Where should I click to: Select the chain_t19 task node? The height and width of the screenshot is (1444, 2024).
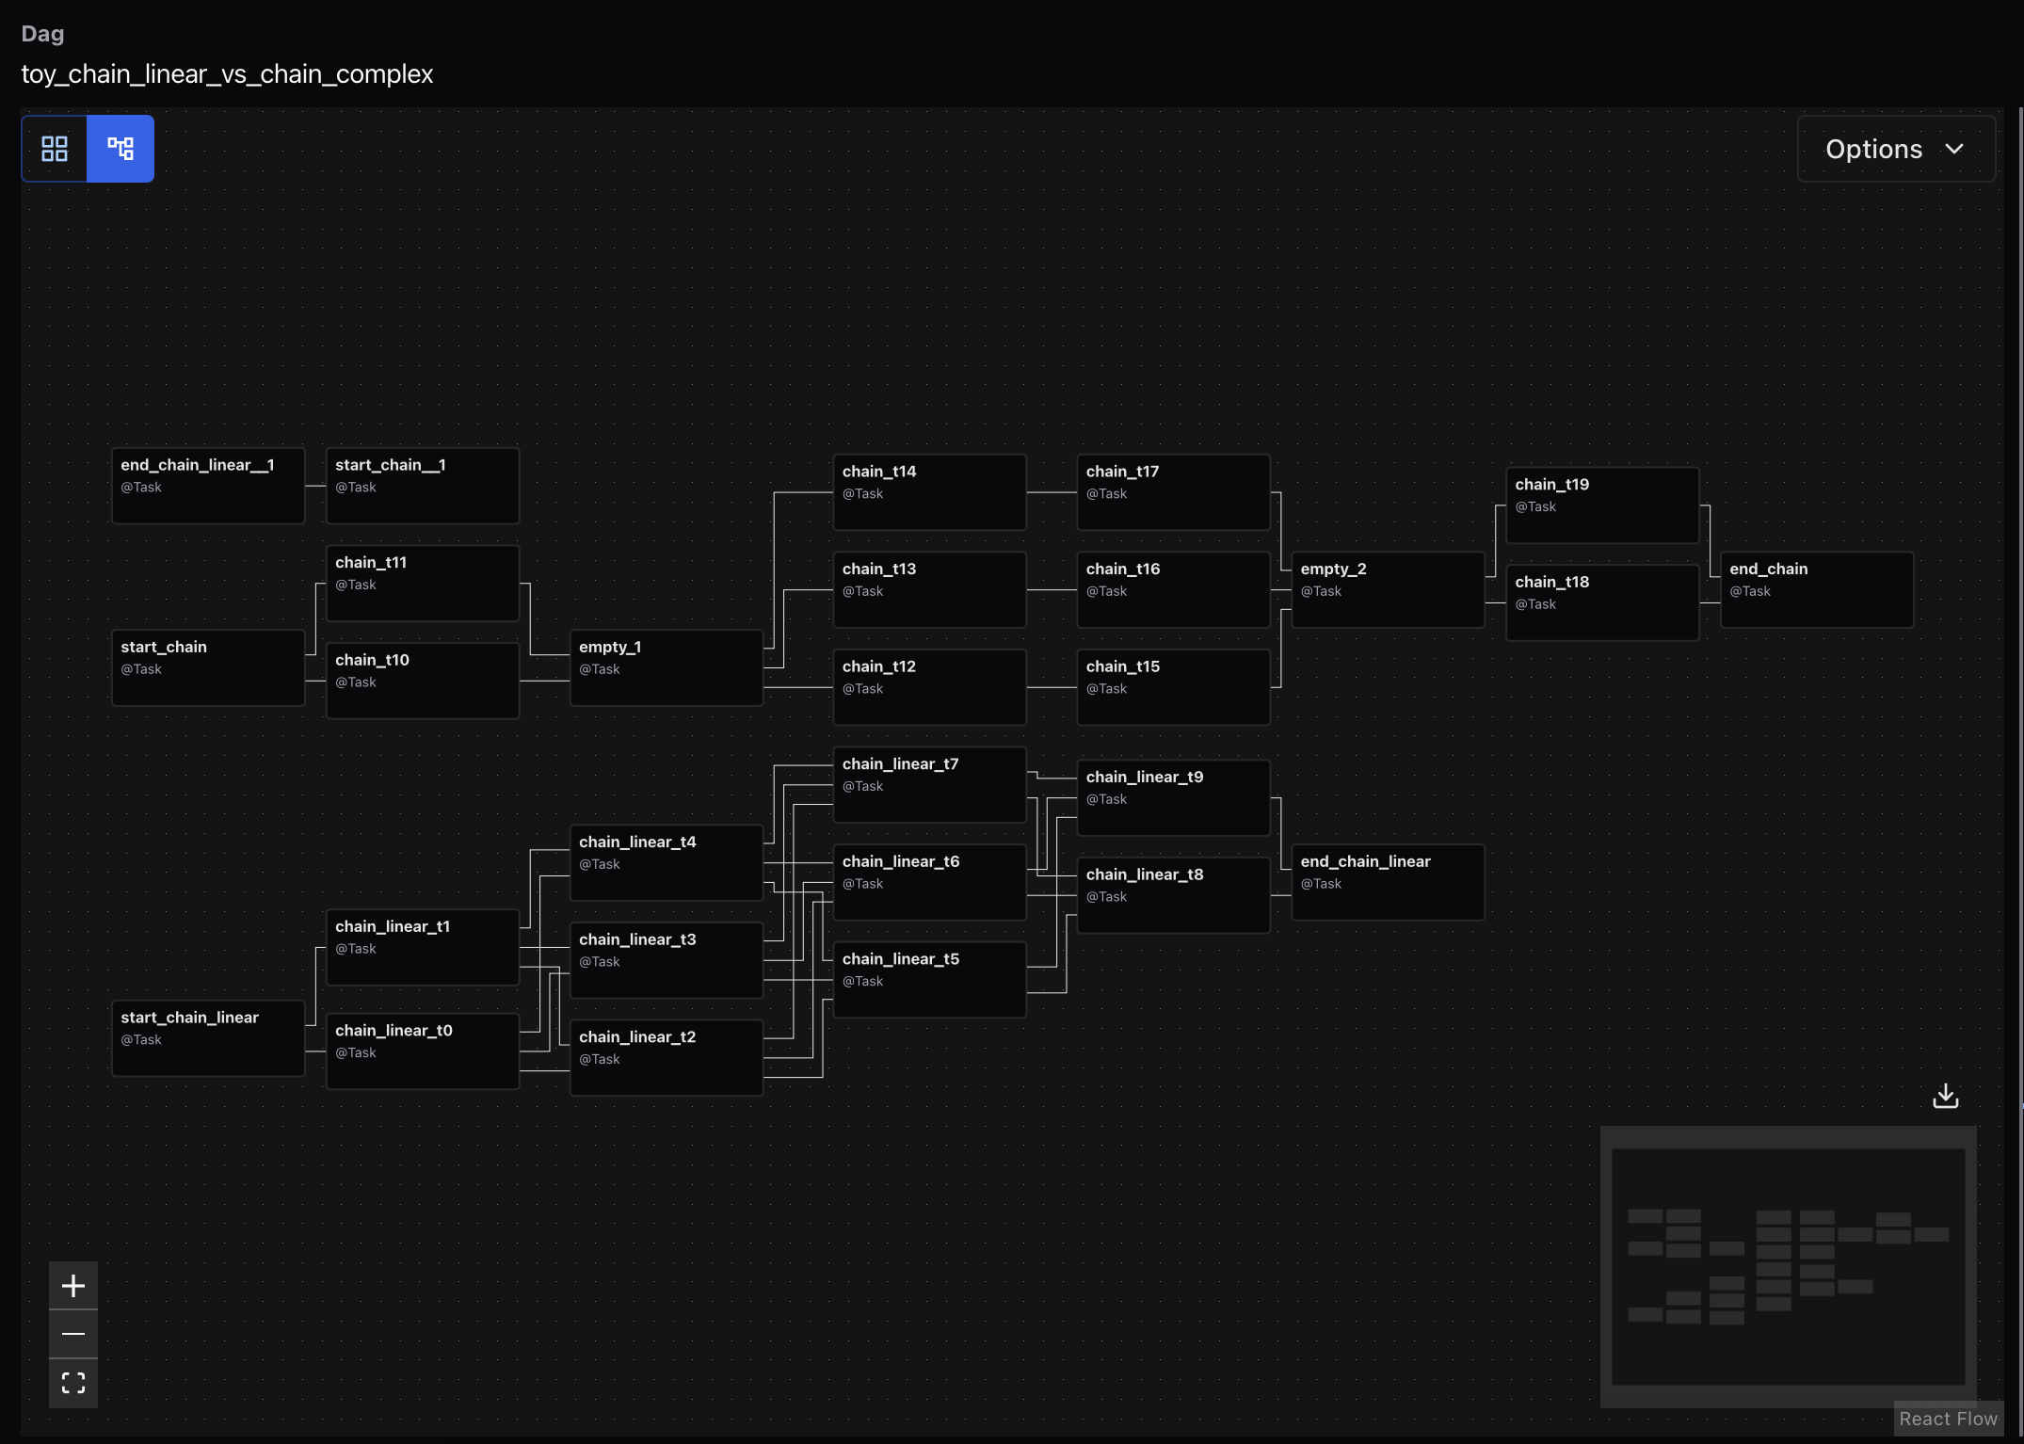tap(1602, 505)
